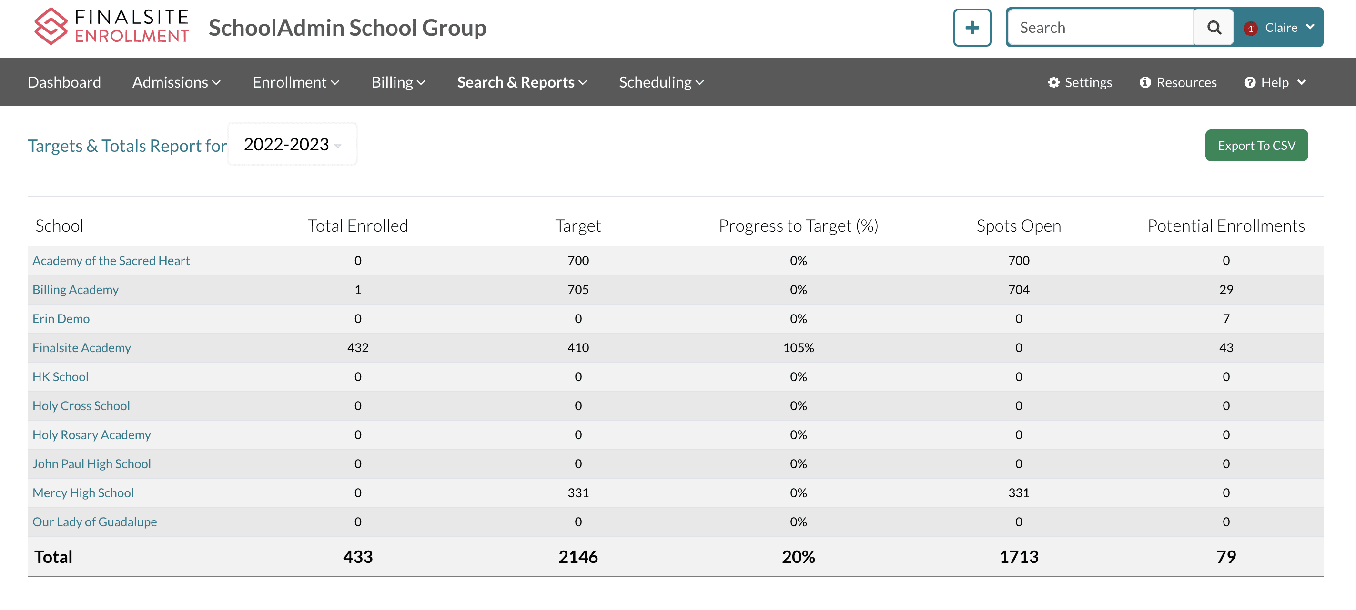
Task: Open the Finalsite Academy school link
Action: click(81, 348)
